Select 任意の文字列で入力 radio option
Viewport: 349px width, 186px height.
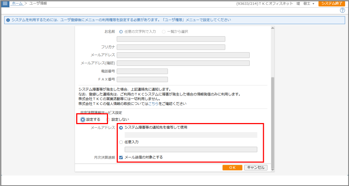121,31
